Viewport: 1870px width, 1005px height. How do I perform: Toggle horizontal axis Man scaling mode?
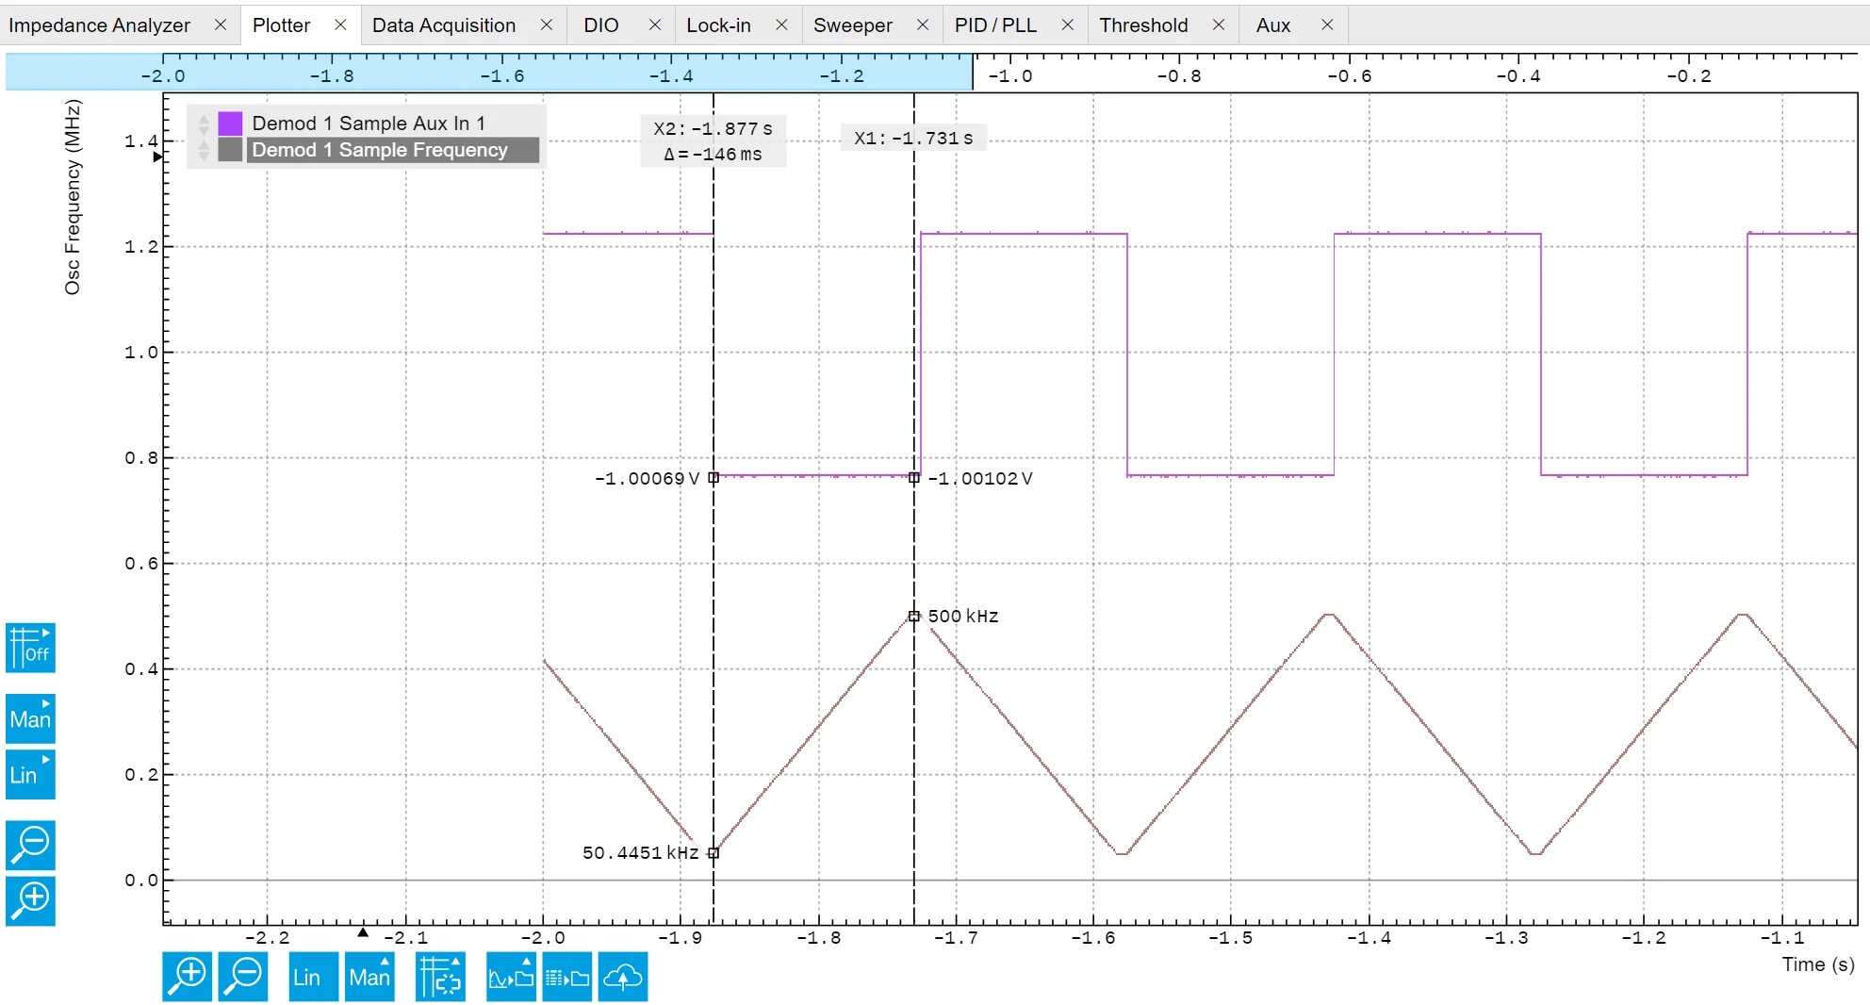tap(369, 977)
